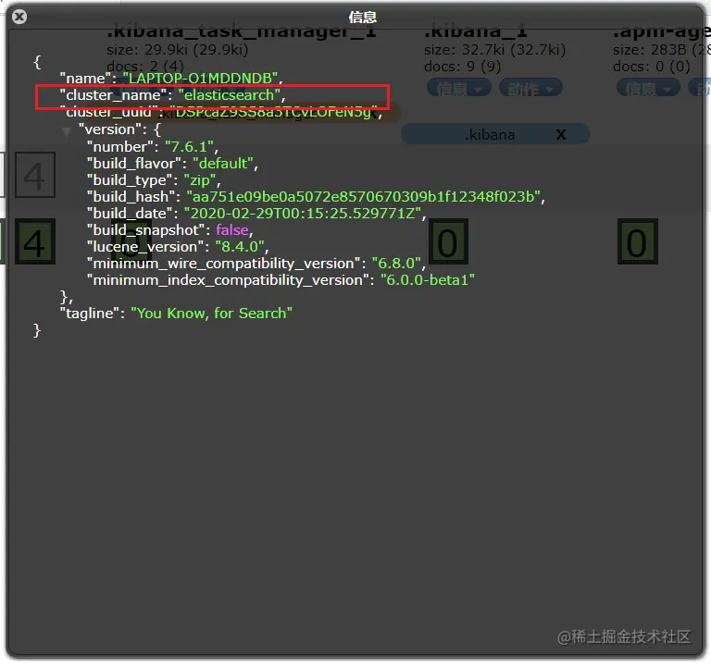Click the background text "docs: 0 (0)"
The width and height of the screenshot is (711, 665).
click(652, 67)
